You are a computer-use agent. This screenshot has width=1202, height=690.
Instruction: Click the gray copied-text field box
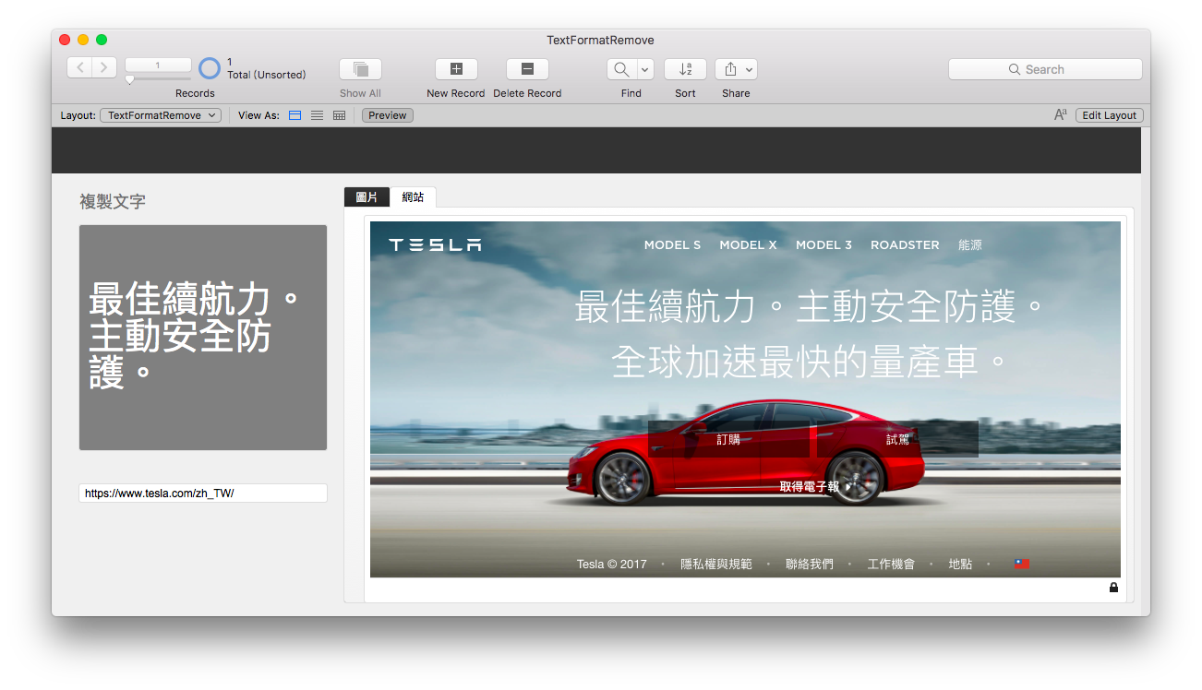203,338
